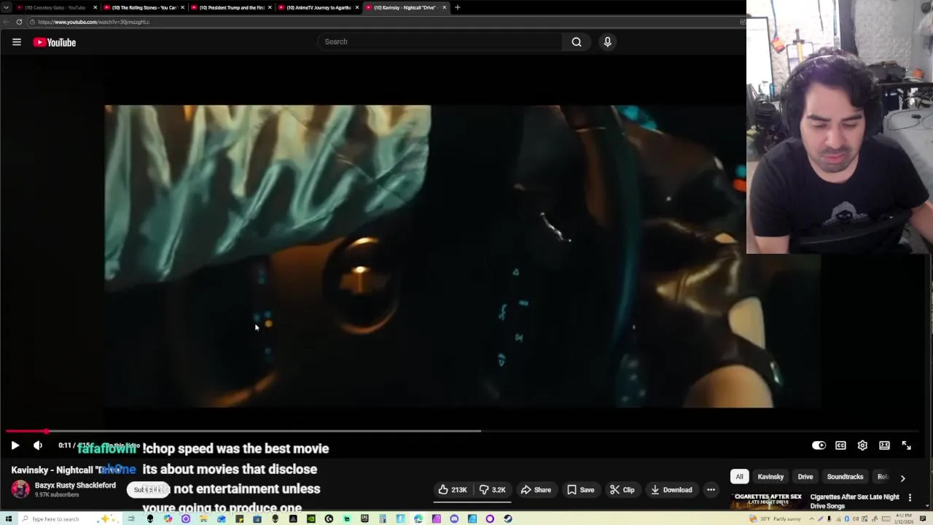Screen dimensions: 933x525
Task: Open the YouTube hamburger guide menu
Action: 16,42
